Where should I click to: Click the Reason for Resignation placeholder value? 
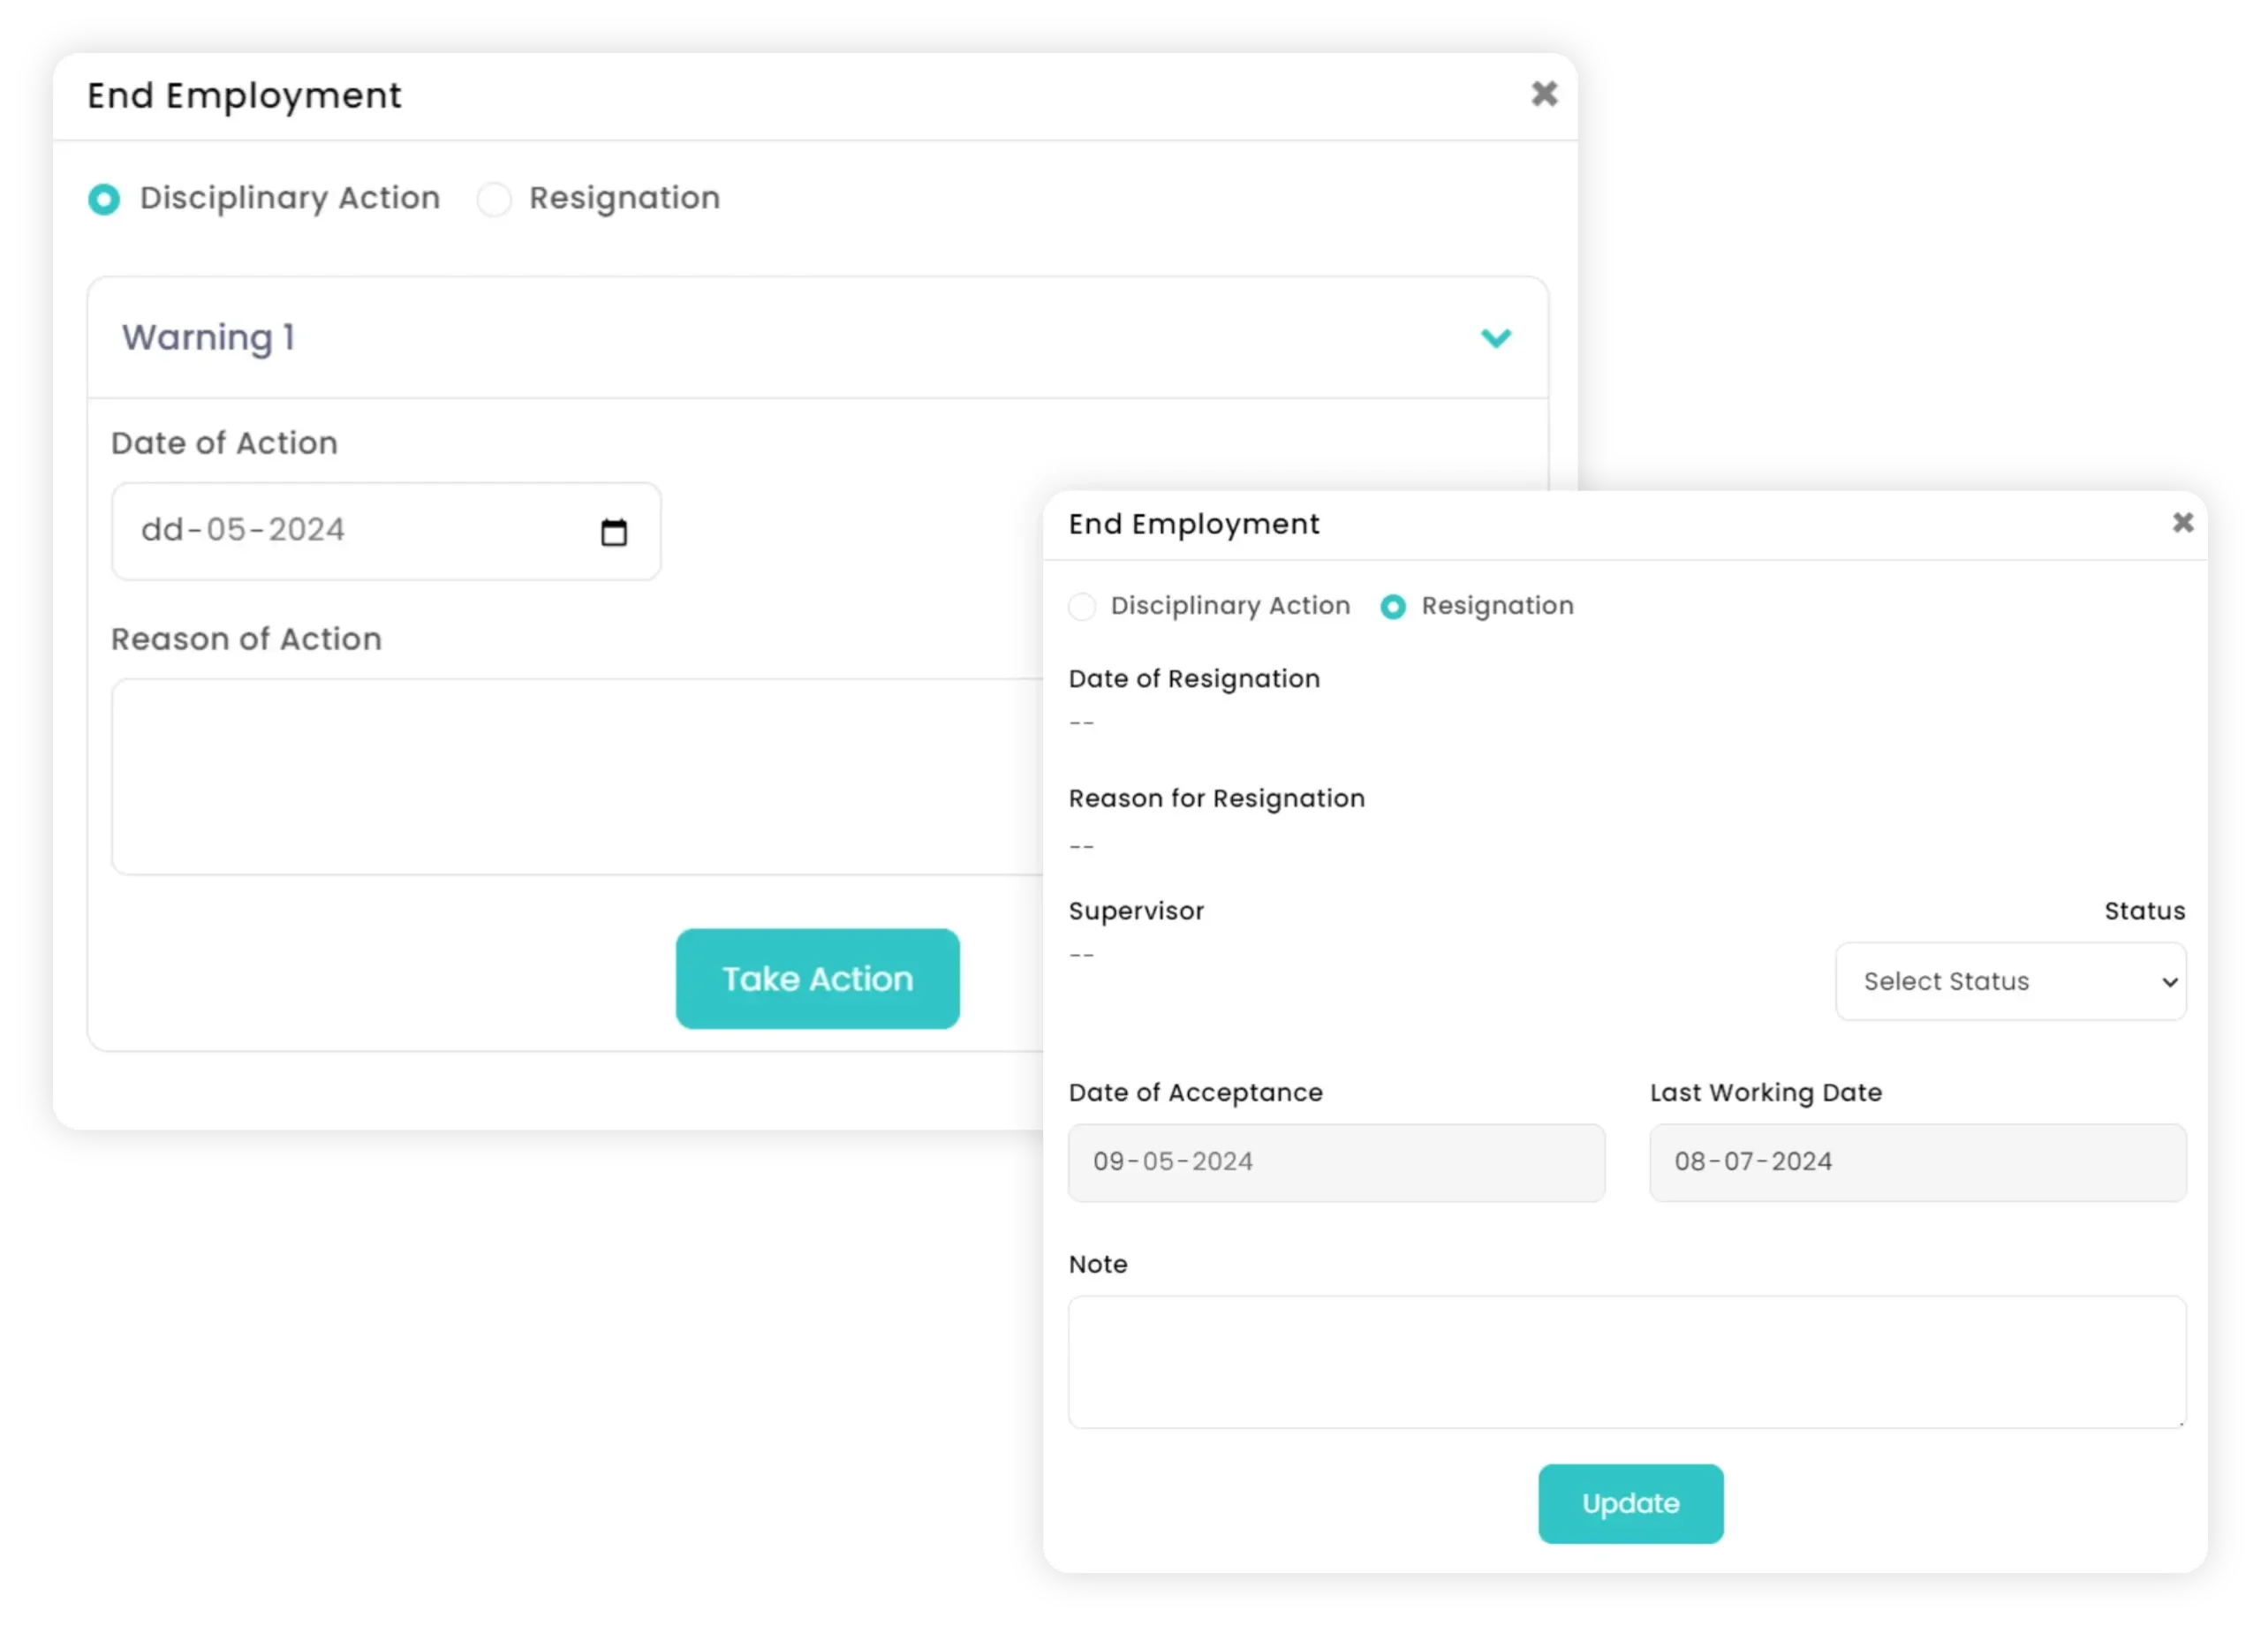pyautogui.click(x=1083, y=844)
